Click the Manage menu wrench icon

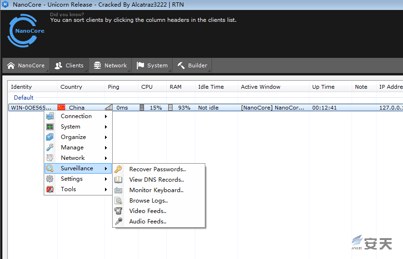50,148
